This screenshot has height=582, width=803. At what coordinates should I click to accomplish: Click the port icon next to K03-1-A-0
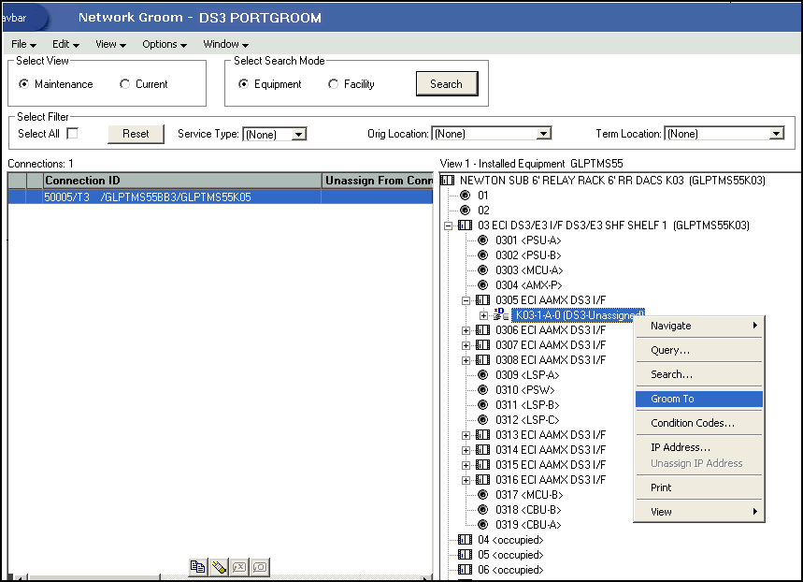501,314
